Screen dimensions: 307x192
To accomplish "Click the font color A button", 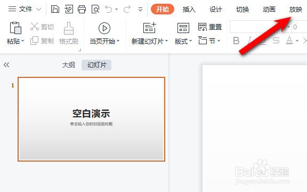I will [x=289, y=41].
